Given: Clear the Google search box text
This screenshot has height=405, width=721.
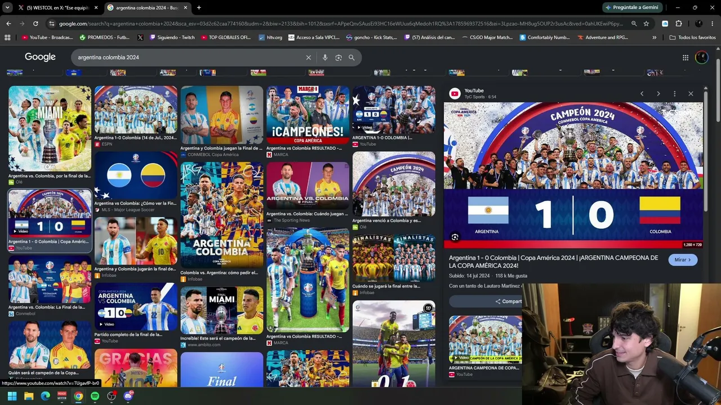Looking at the screenshot, I should [x=308, y=57].
